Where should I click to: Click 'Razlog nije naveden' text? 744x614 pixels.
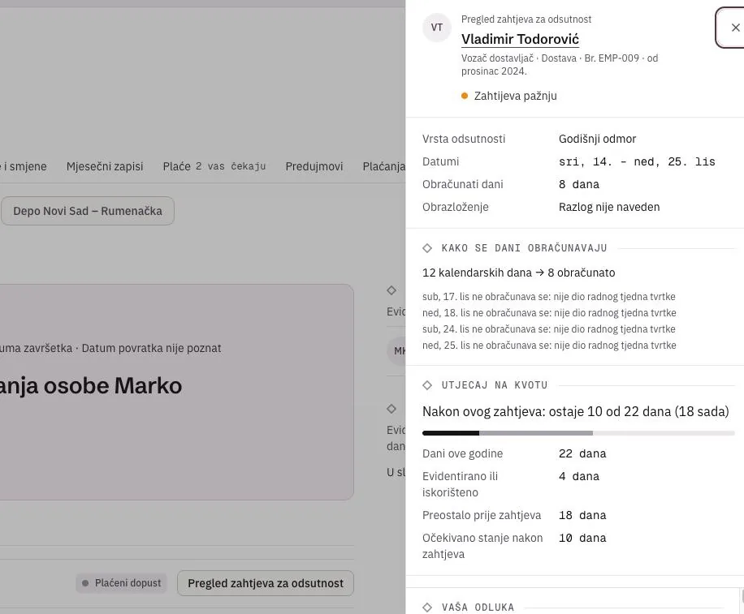tap(609, 207)
